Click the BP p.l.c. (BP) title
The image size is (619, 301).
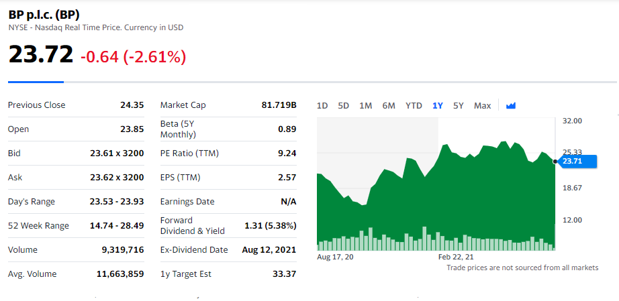44,15
